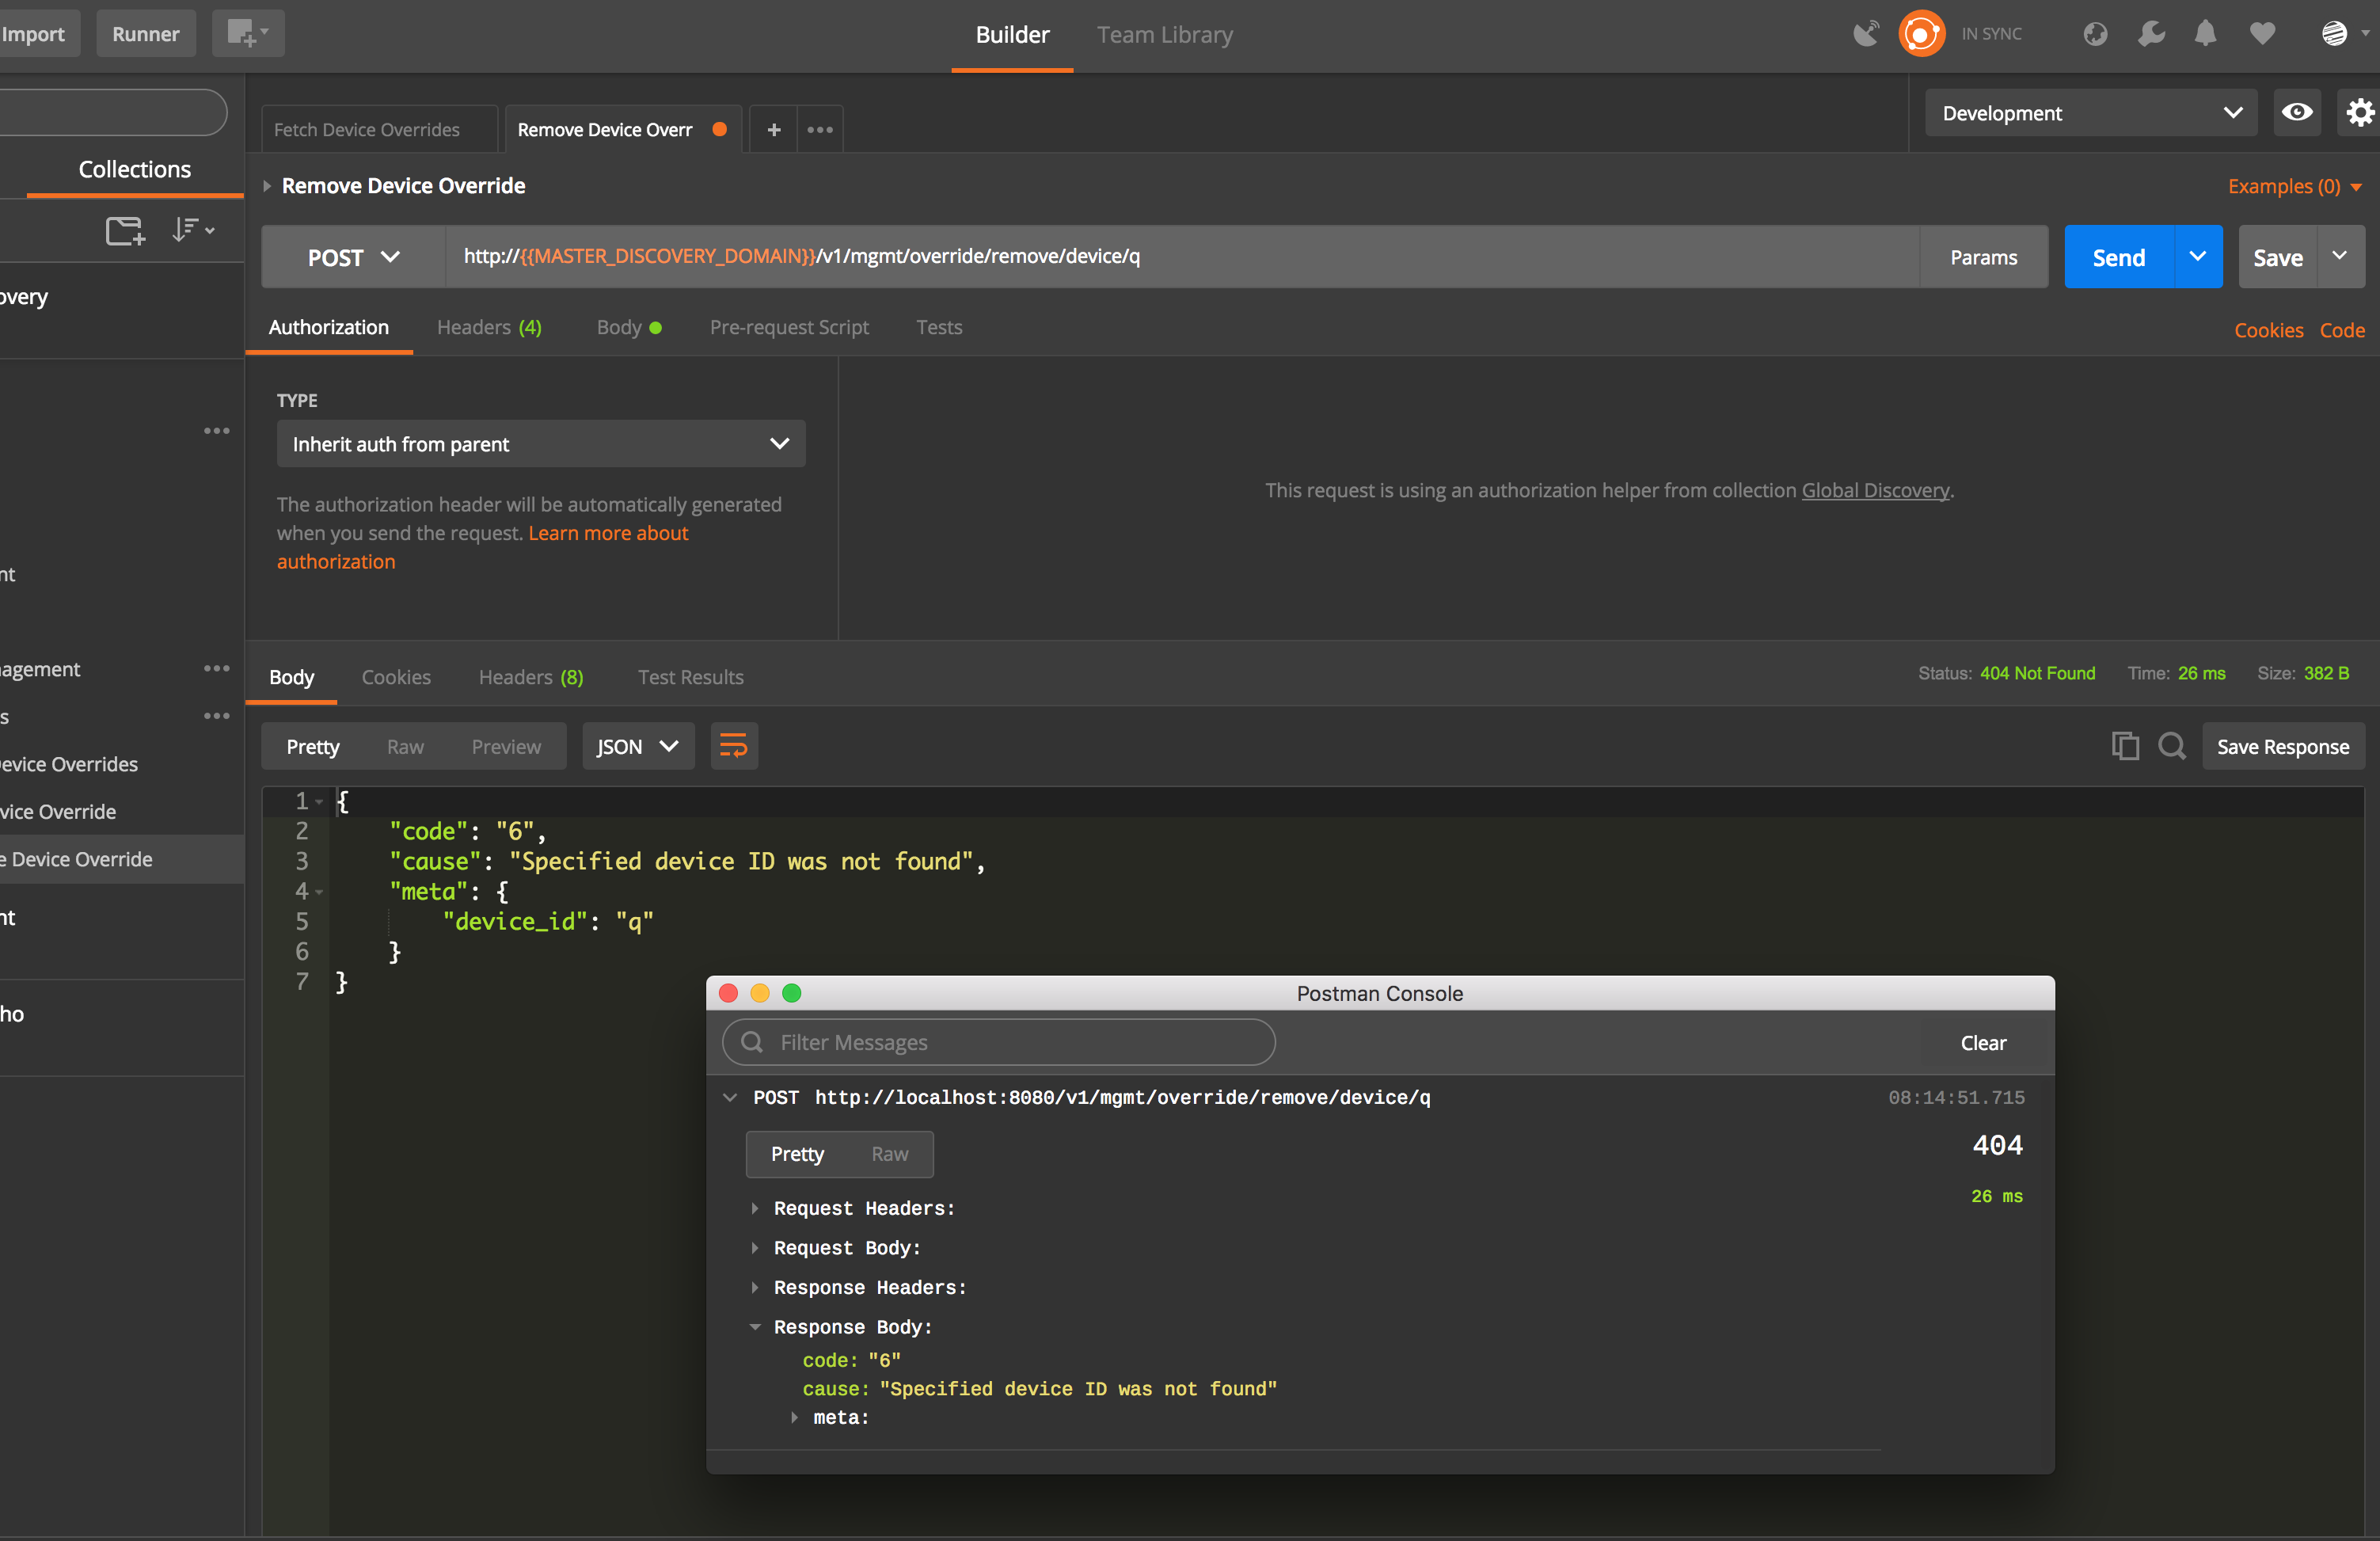The image size is (2380, 1541).
Task: Collapse Response Body in Postman Console
Action: 755,1327
